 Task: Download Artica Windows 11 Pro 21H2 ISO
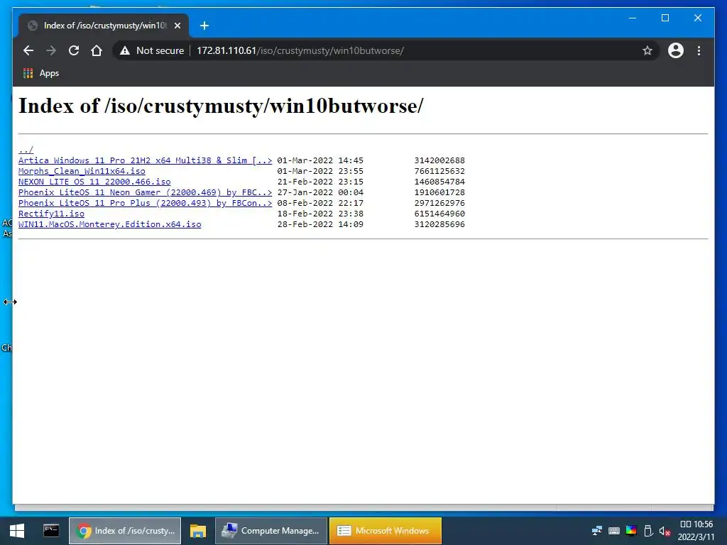(145, 160)
